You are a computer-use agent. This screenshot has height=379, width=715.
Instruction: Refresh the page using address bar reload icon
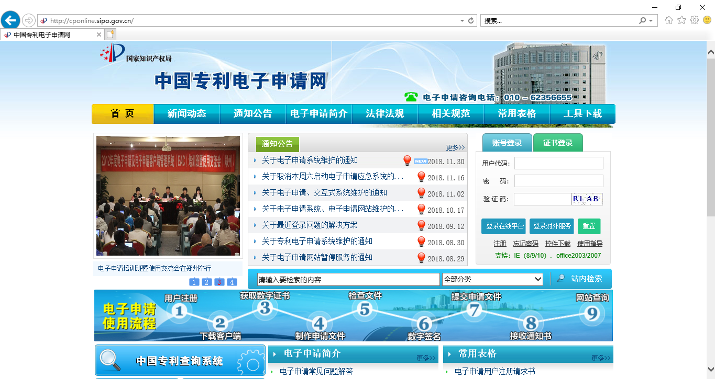471,21
